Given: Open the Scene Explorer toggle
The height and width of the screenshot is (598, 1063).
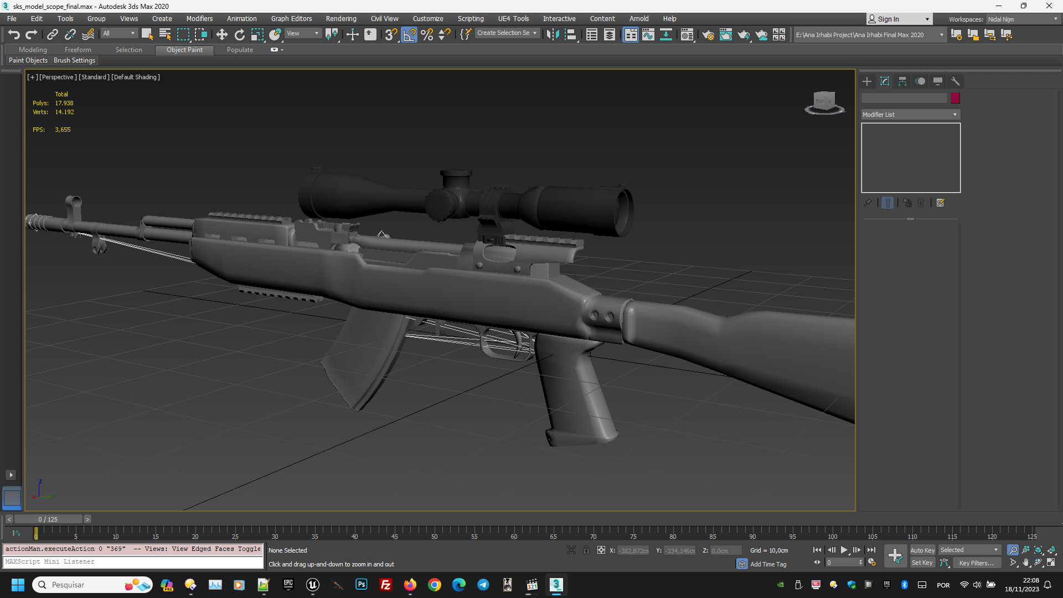Looking at the screenshot, I should [592, 34].
